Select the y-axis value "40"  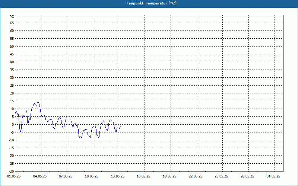[x=12, y=62]
